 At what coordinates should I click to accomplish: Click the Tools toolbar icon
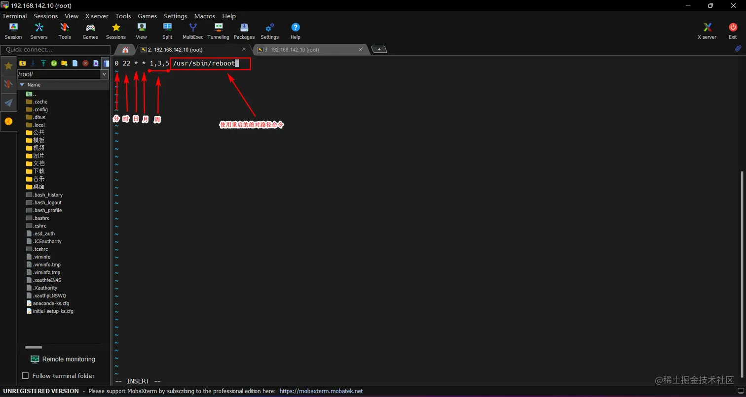65,31
